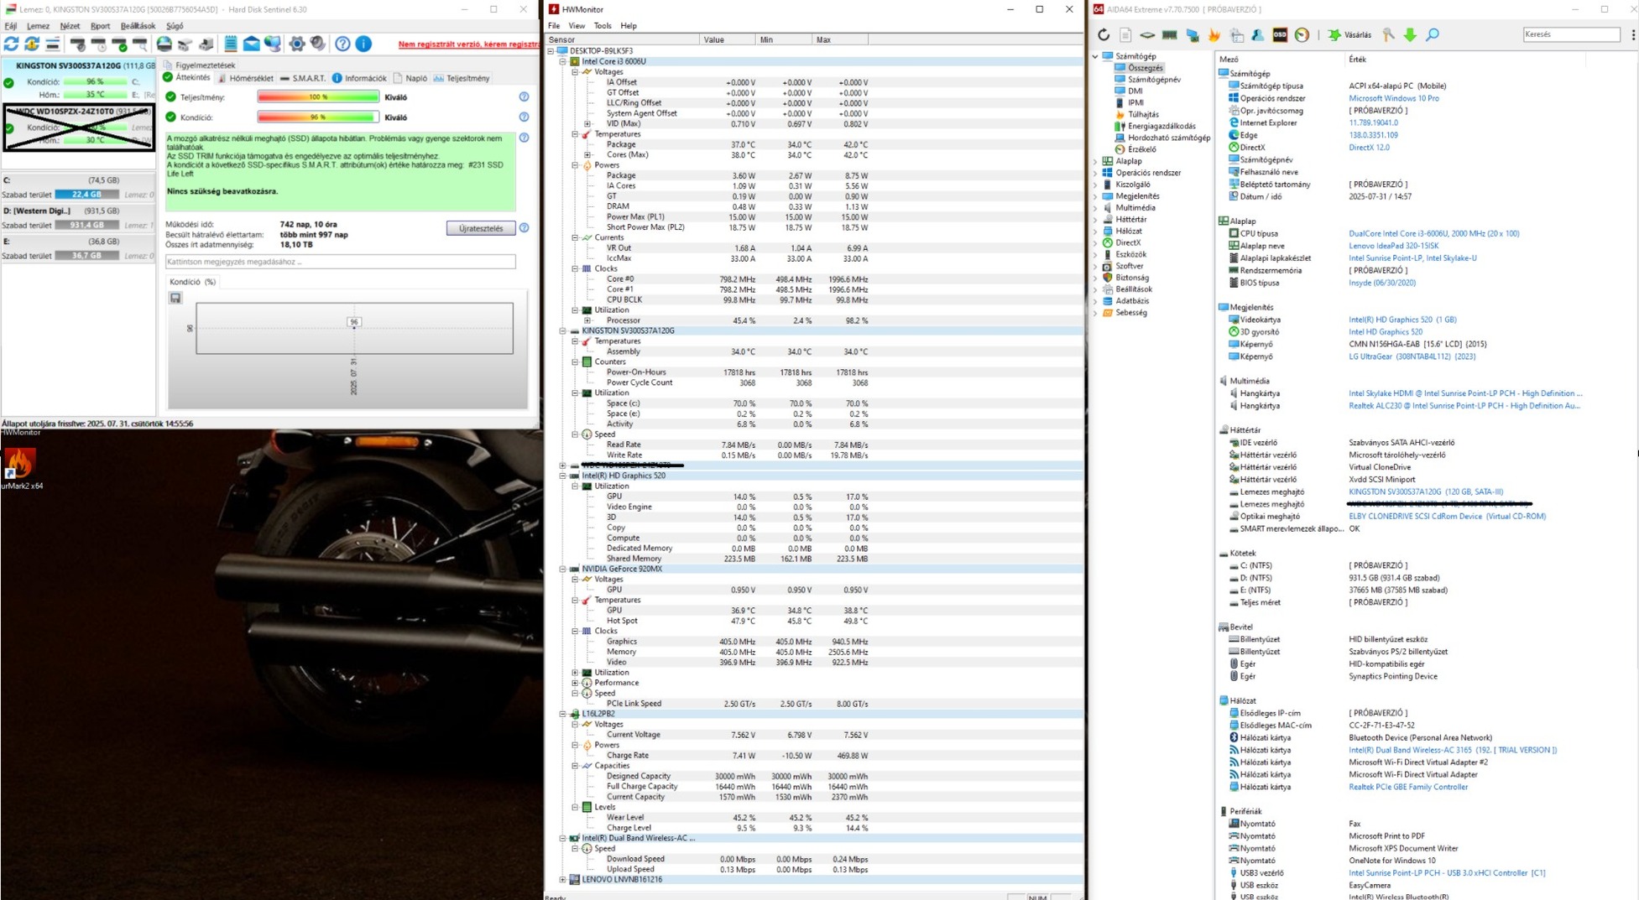Click the refresh-with-warning icon in Hard Disk Sentinel
Screen dimensions: 1639x900
click(x=32, y=44)
